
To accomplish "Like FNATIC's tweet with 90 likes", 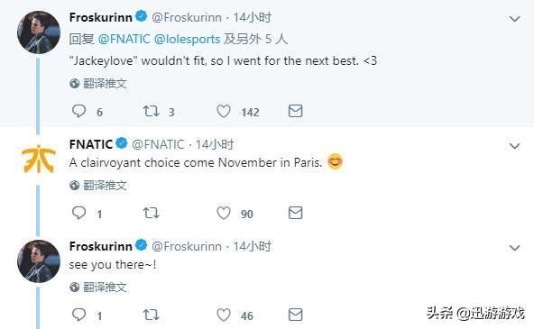I will click(224, 213).
